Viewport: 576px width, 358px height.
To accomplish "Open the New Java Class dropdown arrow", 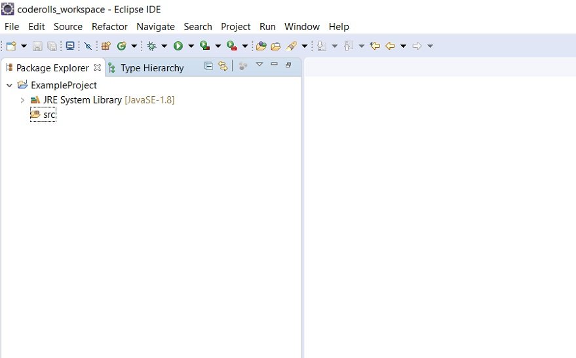I will (x=134, y=46).
